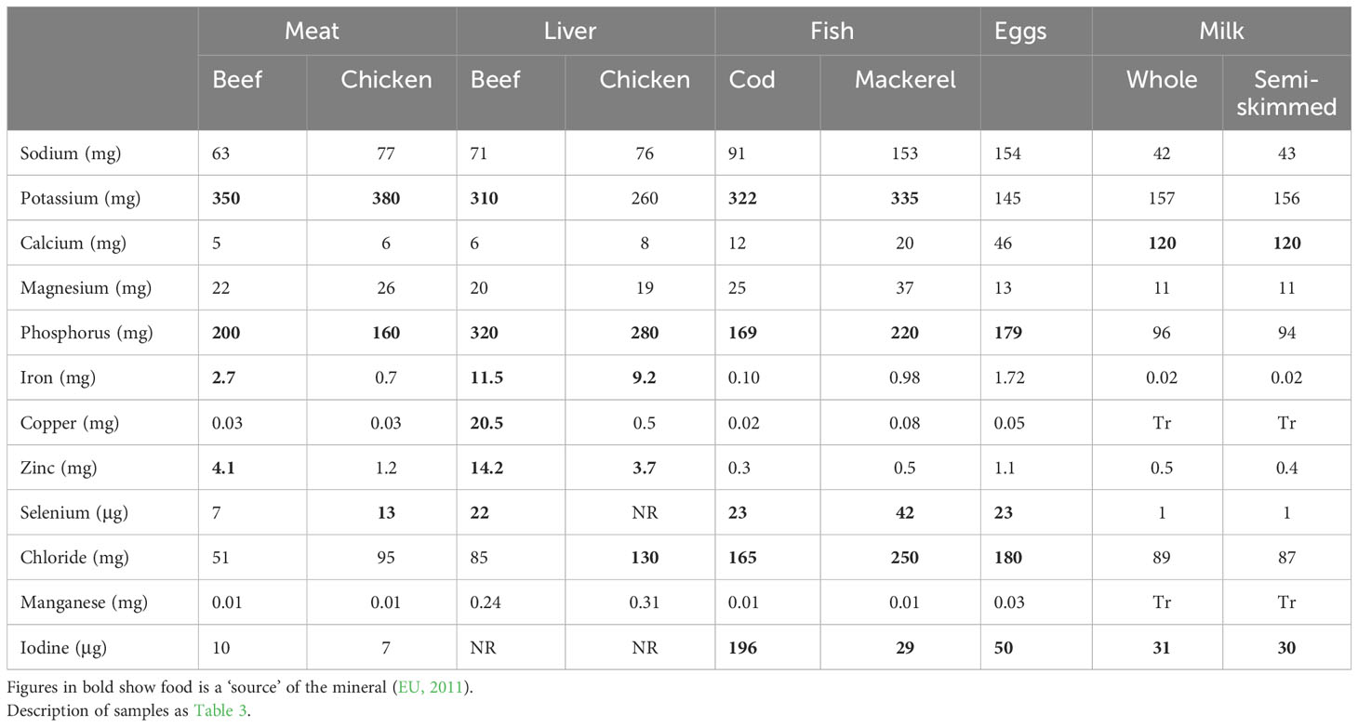The width and height of the screenshot is (1358, 727).
Task: Click the Iodine (µg) row label
Action: [68, 647]
